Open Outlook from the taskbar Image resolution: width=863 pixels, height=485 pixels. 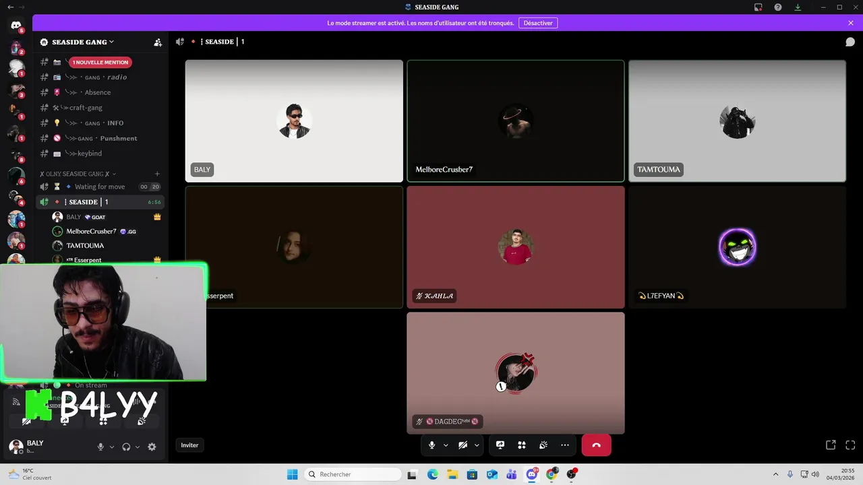coord(492,474)
